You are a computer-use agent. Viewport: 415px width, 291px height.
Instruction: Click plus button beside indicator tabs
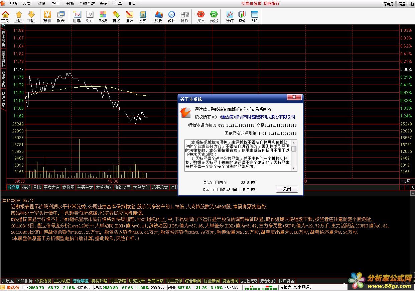click(x=402, y=187)
